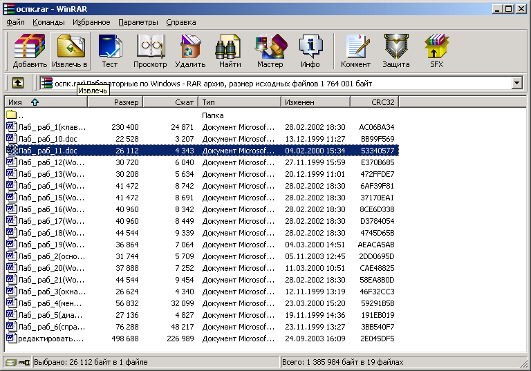Click the parent folder '..' icon
Screen dimensions: 531x371
[x=11, y=115]
